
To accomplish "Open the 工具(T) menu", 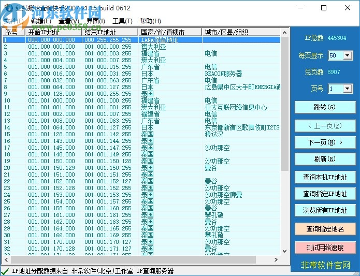I will 122,21.
